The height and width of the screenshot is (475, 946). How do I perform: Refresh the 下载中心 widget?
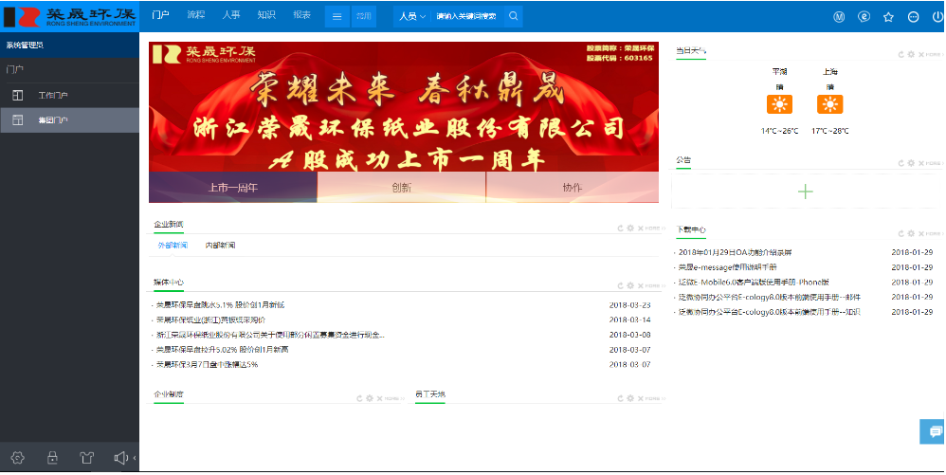901,233
